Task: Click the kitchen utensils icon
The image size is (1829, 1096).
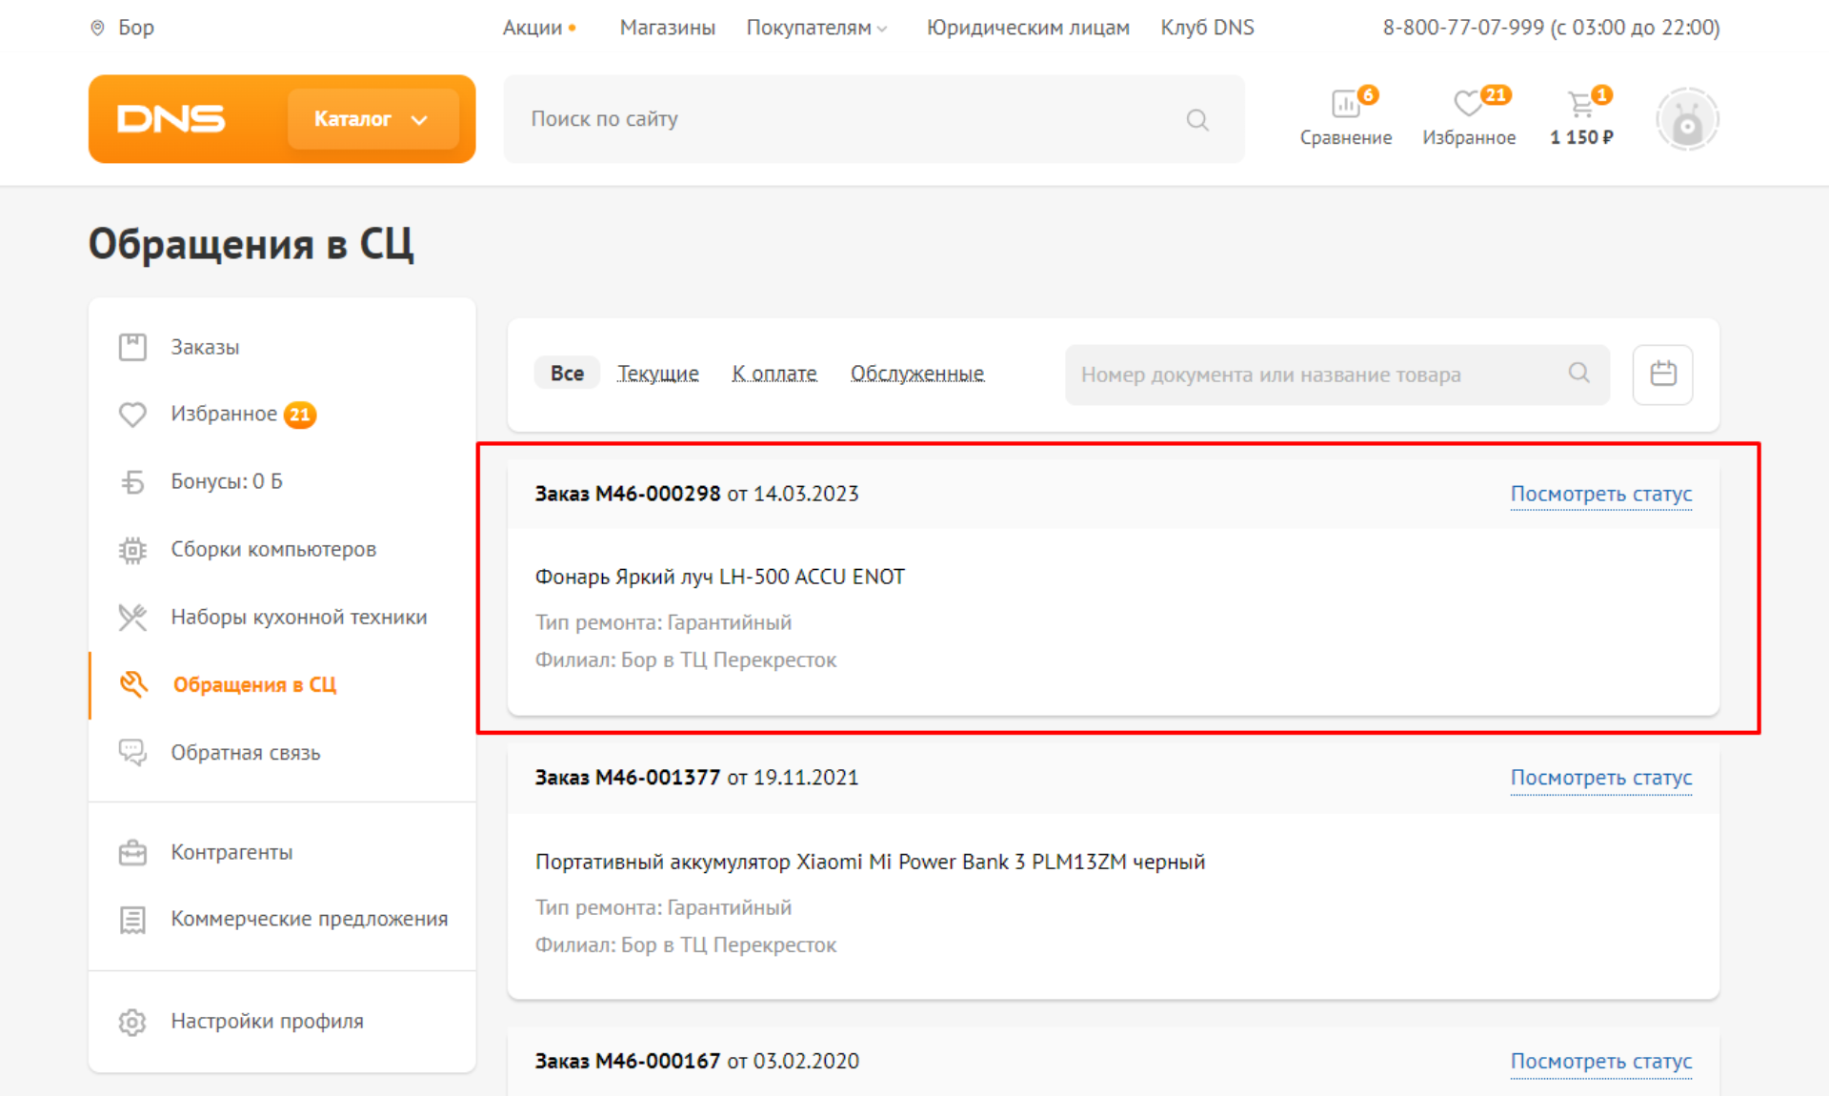Action: [x=132, y=618]
